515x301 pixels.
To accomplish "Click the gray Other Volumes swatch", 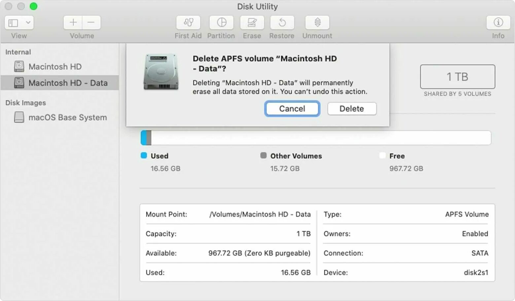I will pyautogui.click(x=263, y=155).
